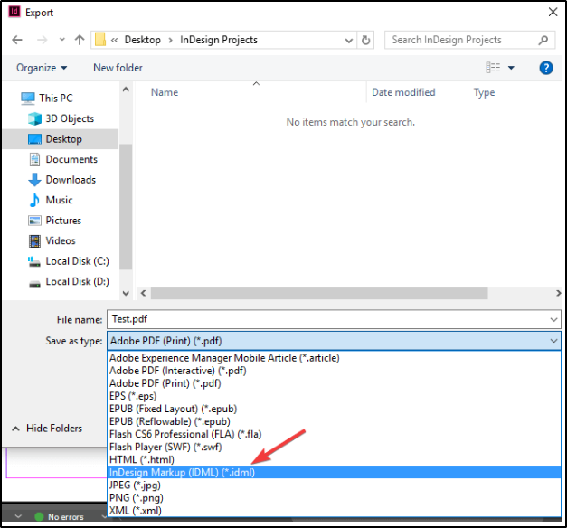
Task: Click the navigation pane scroll down arrow
Action: [126, 293]
